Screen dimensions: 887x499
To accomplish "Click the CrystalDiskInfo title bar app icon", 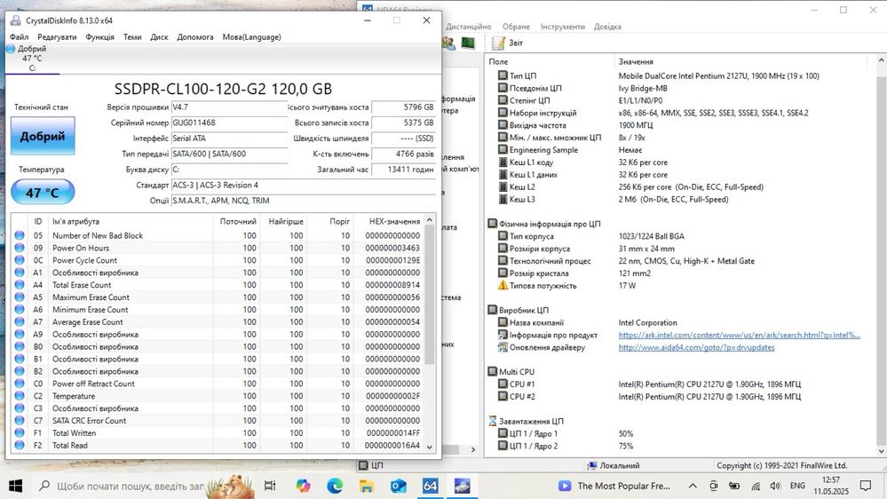I will tap(16, 20).
